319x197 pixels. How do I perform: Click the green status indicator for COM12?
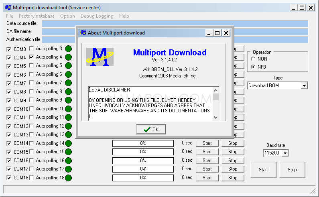point(68,126)
